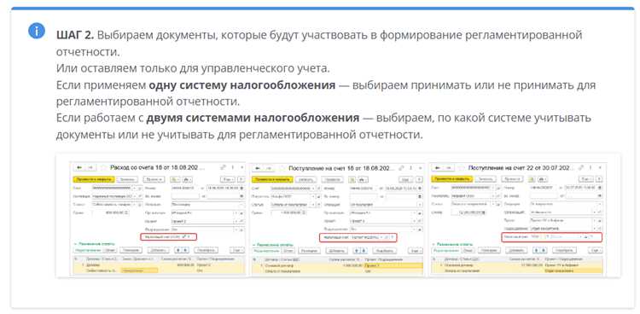Open help in Расход со счета 18 toolbar
The height and width of the screenshot is (314, 640).
pyautogui.click(x=241, y=180)
